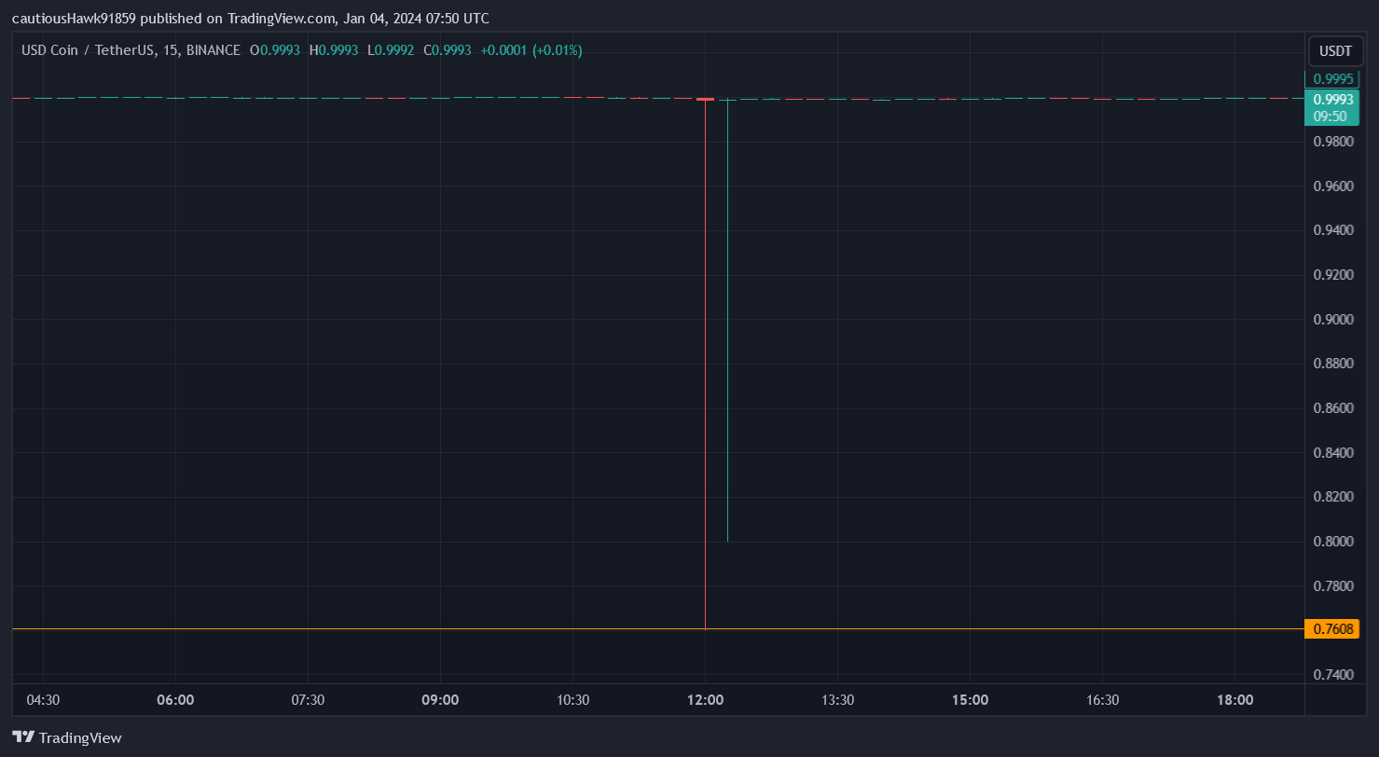Click the 0.9995 countdown price label

(x=1331, y=79)
